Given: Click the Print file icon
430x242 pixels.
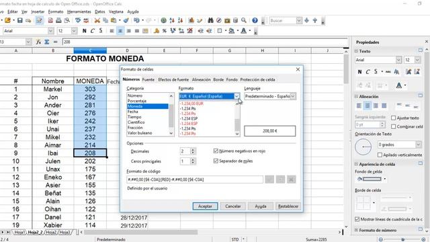Looking at the screenshot, I should pos(58,20).
